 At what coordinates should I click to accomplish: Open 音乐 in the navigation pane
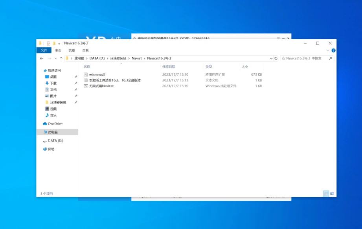coord(53,115)
